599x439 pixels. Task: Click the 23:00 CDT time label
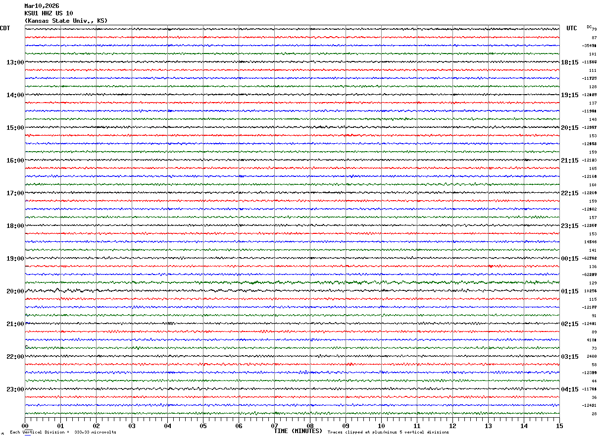[15, 389]
